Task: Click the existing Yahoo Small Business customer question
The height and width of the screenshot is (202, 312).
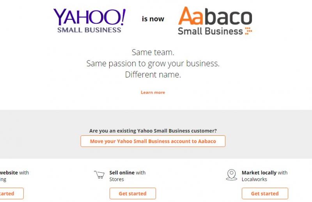Action: [x=153, y=131]
